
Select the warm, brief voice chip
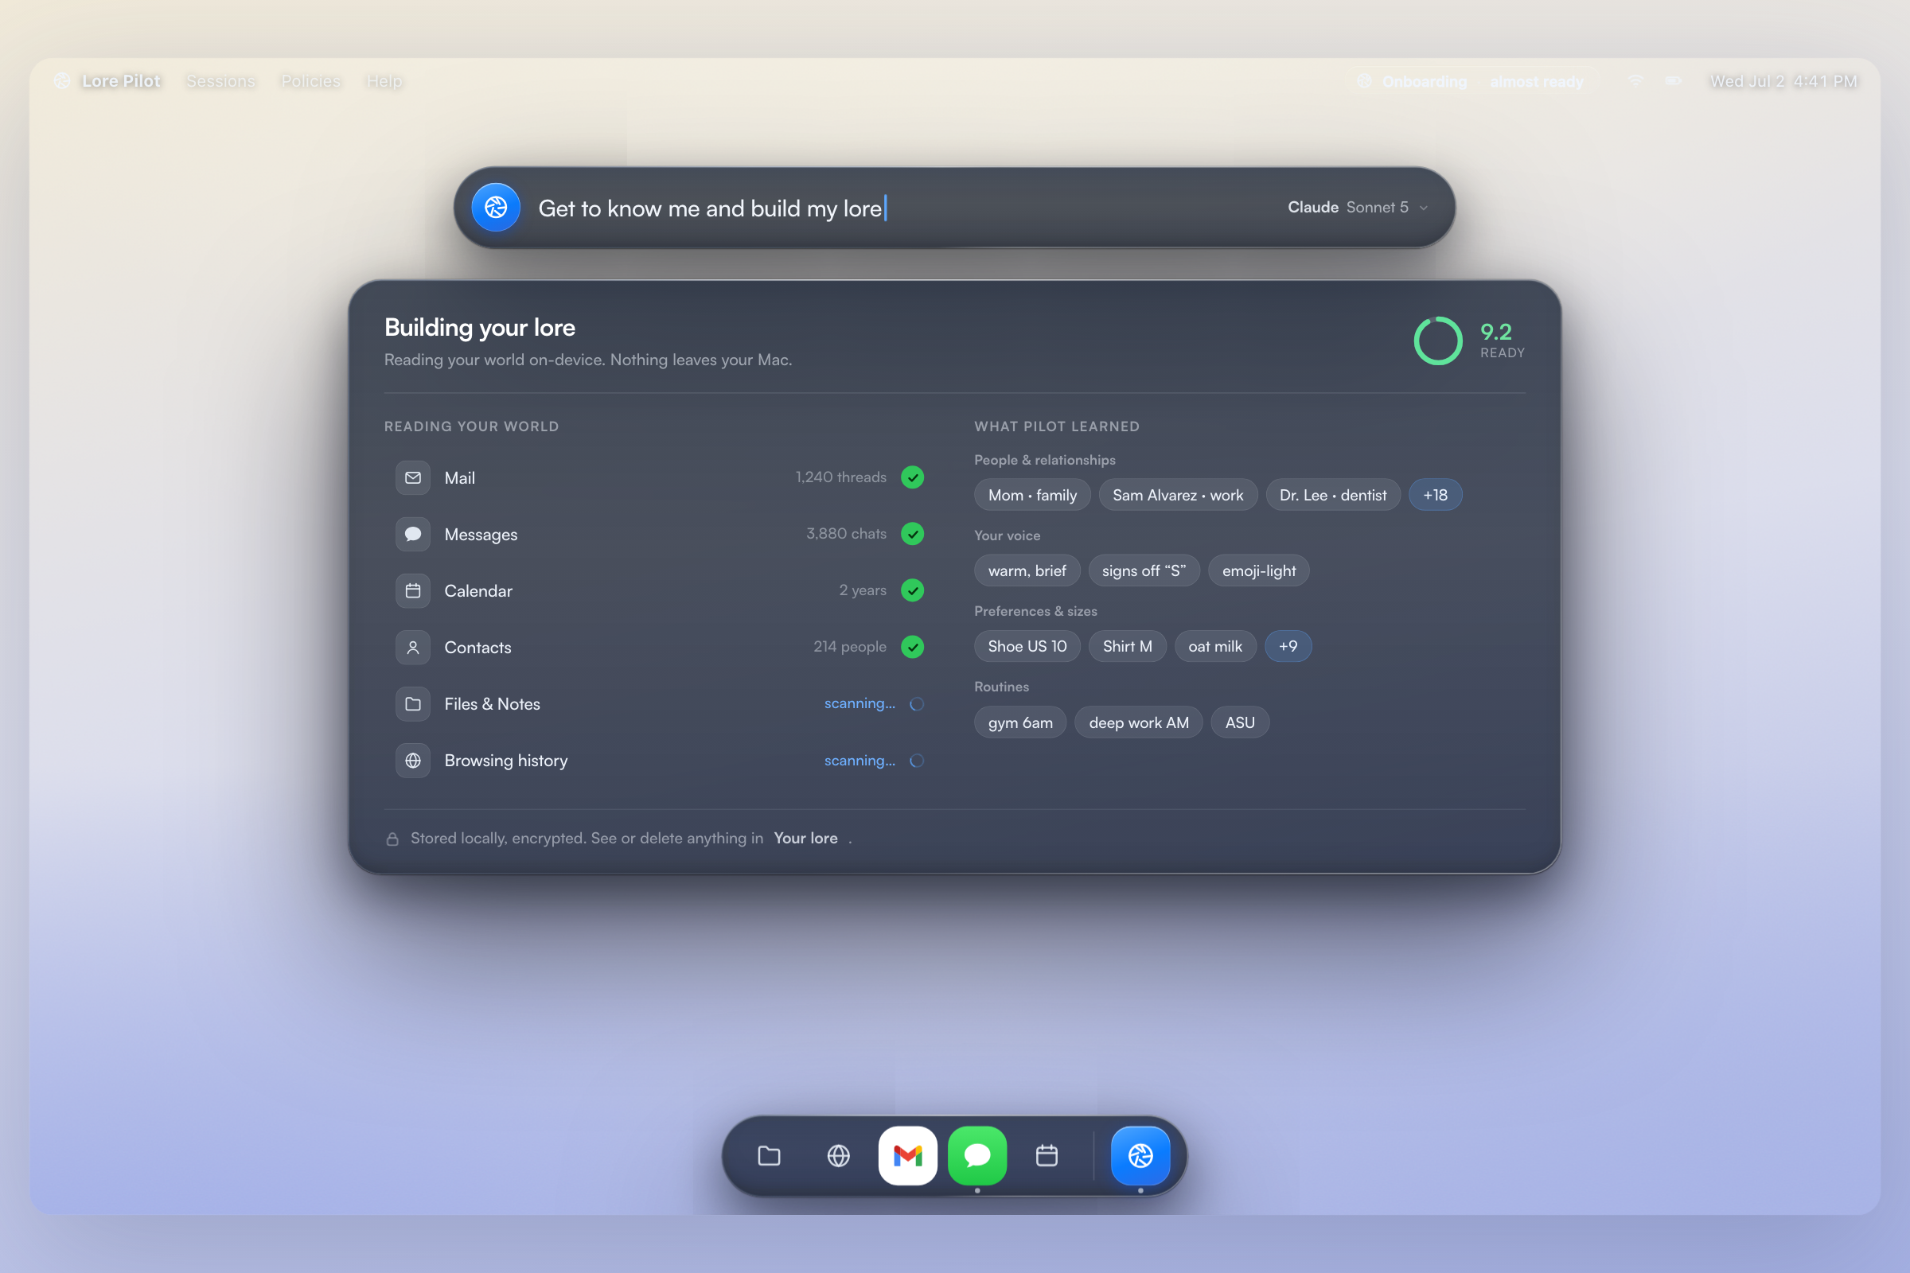[x=1027, y=570]
